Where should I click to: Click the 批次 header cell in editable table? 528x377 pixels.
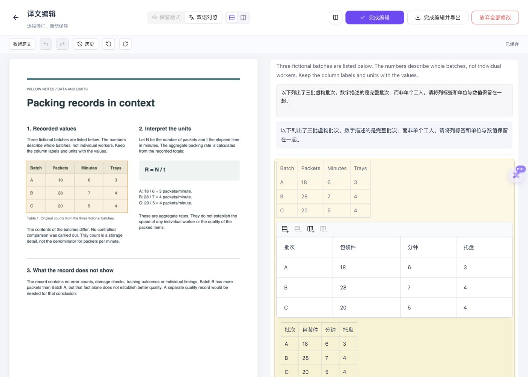[305, 247]
